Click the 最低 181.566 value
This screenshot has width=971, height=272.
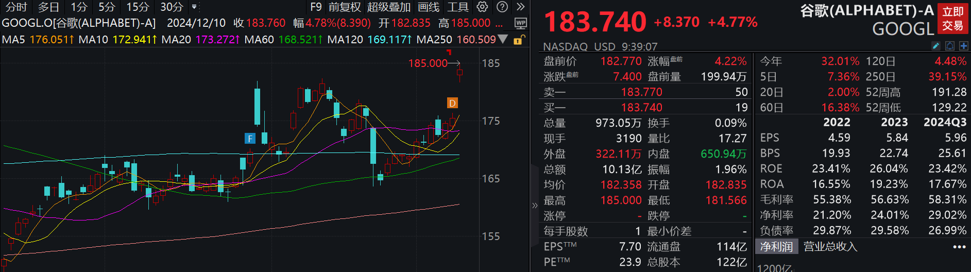click(726, 200)
